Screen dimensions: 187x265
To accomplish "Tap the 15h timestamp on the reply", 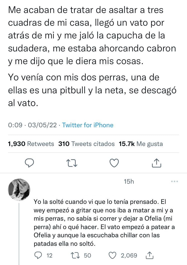I will [129, 182].
